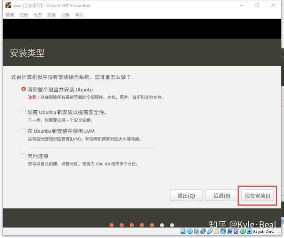Screen dimensions: 284x238
Task: Open the 视图 menu
Action: (37, 15)
